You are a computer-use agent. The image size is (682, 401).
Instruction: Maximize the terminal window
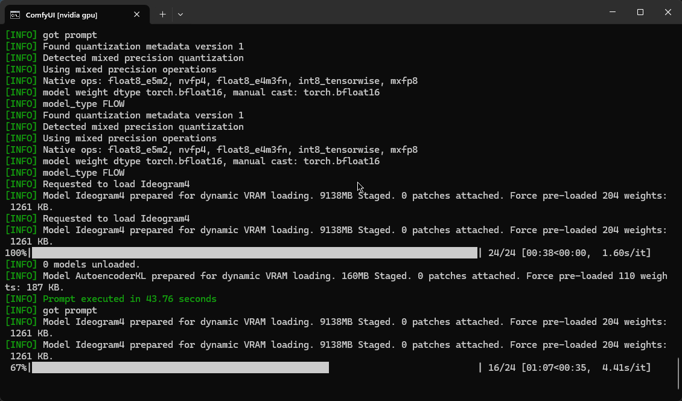coord(640,12)
